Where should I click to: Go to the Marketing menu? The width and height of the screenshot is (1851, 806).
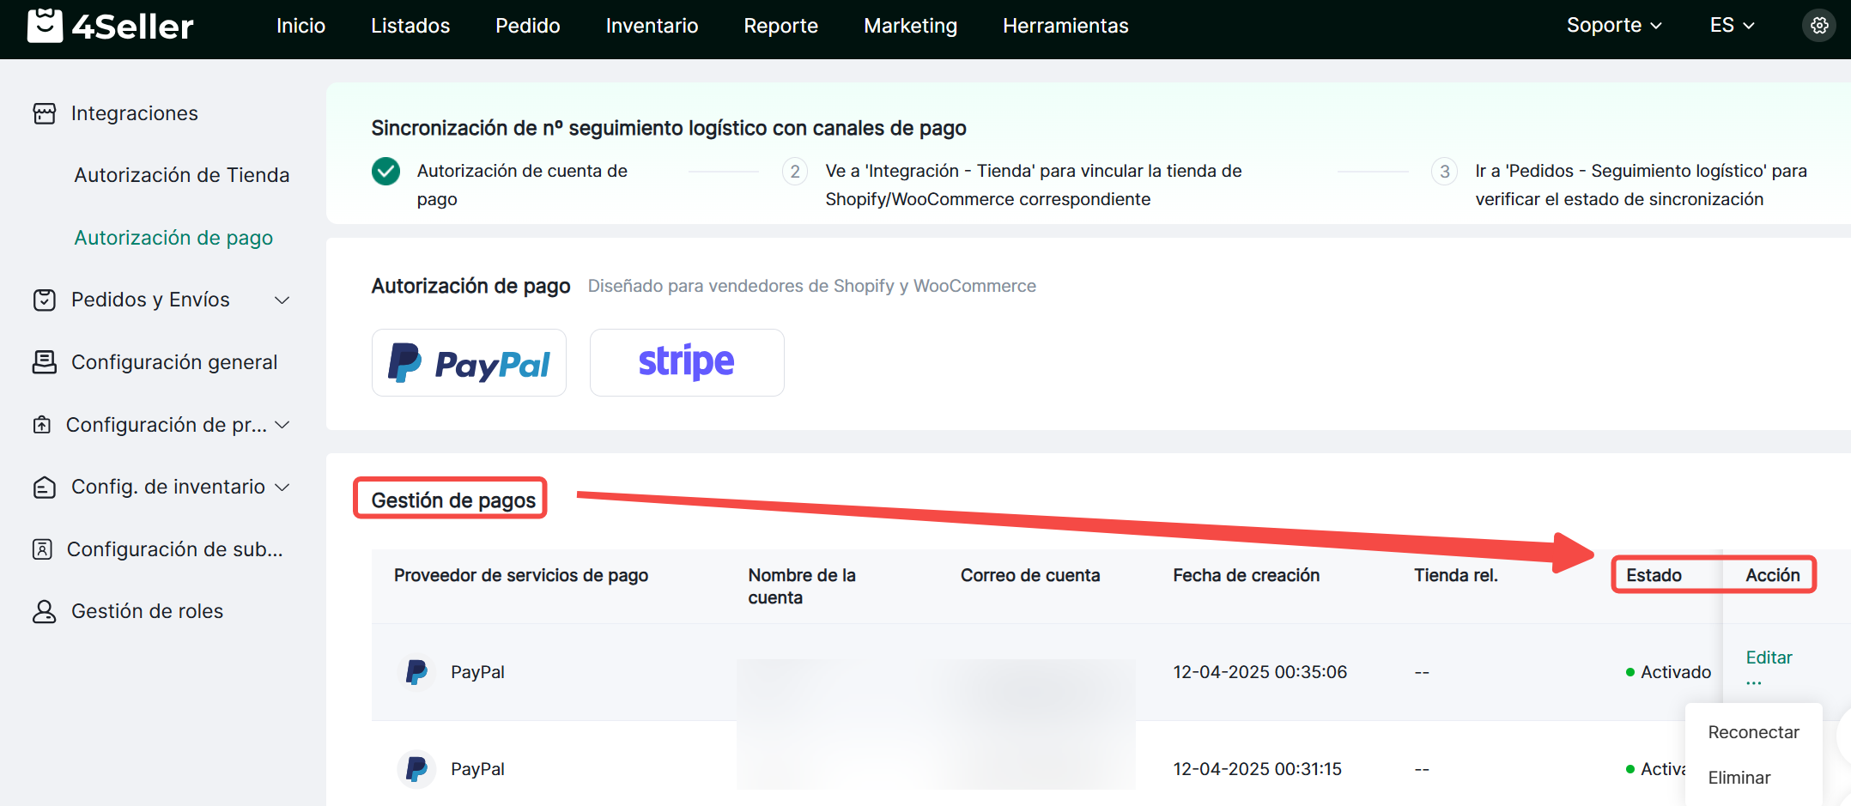[910, 26]
